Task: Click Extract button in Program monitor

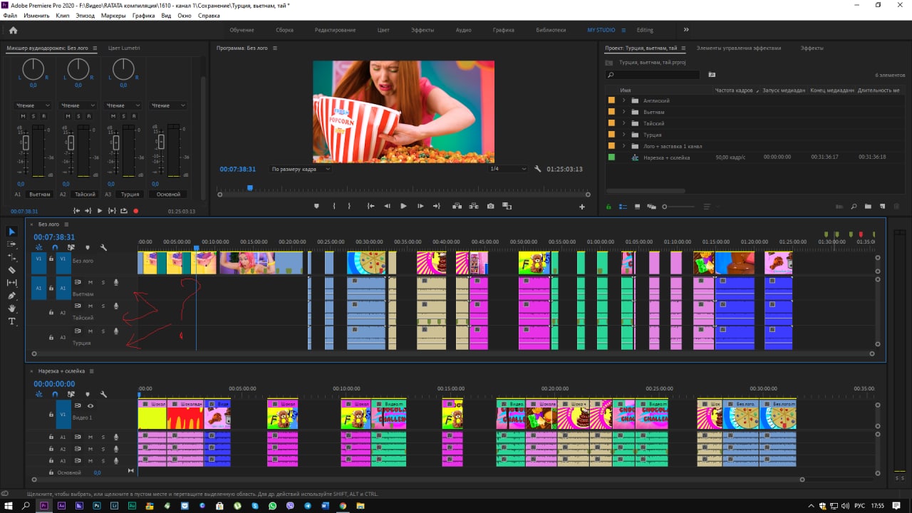Action: click(473, 206)
